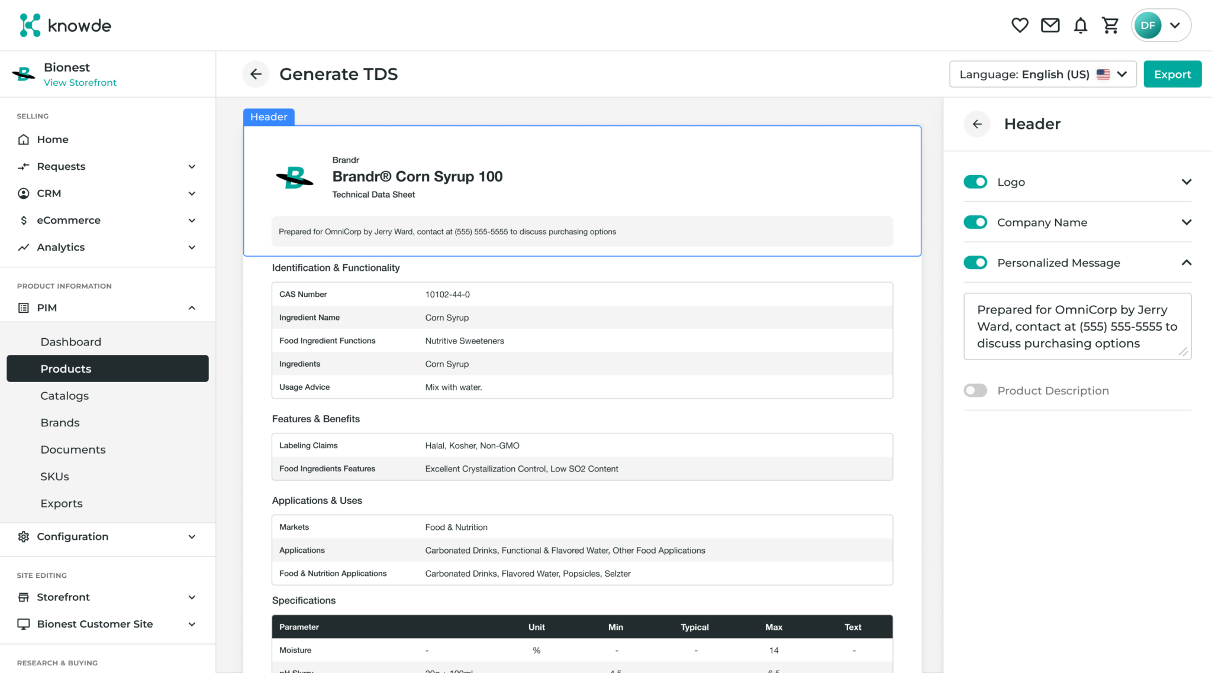Image resolution: width=1212 pixels, height=673 pixels.
Task: Go back using the arrow next to Generate TDS
Action: (256, 74)
